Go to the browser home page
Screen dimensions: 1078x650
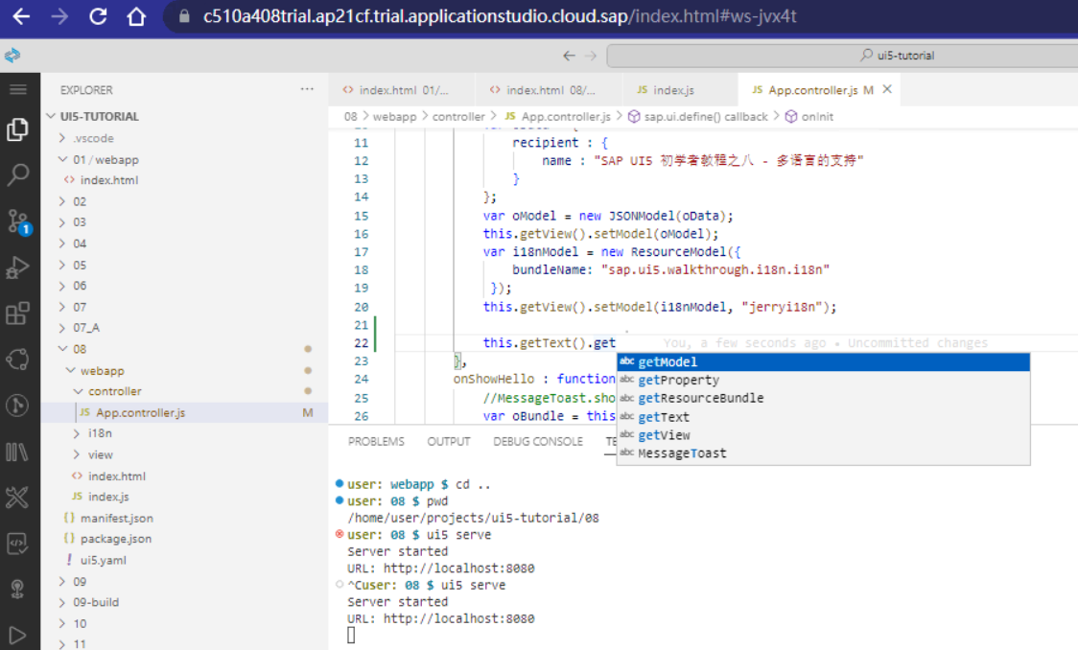pyautogui.click(x=136, y=16)
